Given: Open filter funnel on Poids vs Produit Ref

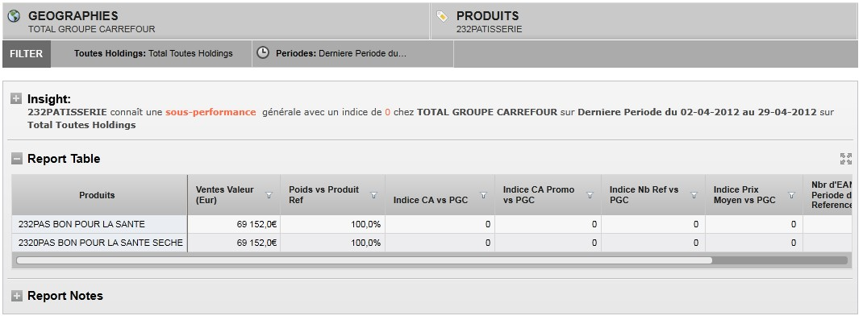Looking at the screenshot, I should tap(373, 195).
